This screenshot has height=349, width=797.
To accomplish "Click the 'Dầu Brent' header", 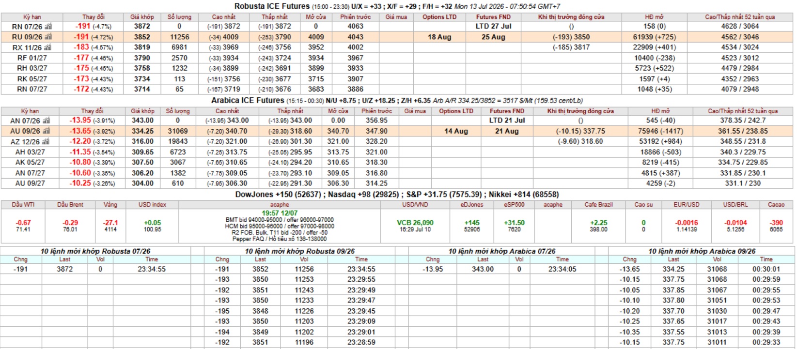I will 70,205.
